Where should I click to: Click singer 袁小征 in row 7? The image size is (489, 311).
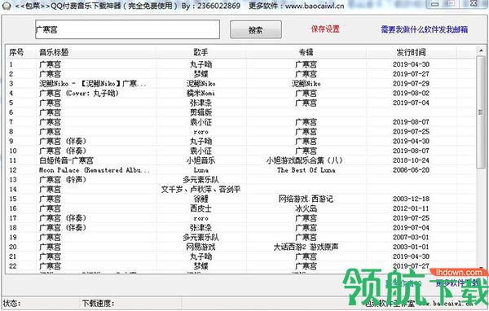click(200, 122)
